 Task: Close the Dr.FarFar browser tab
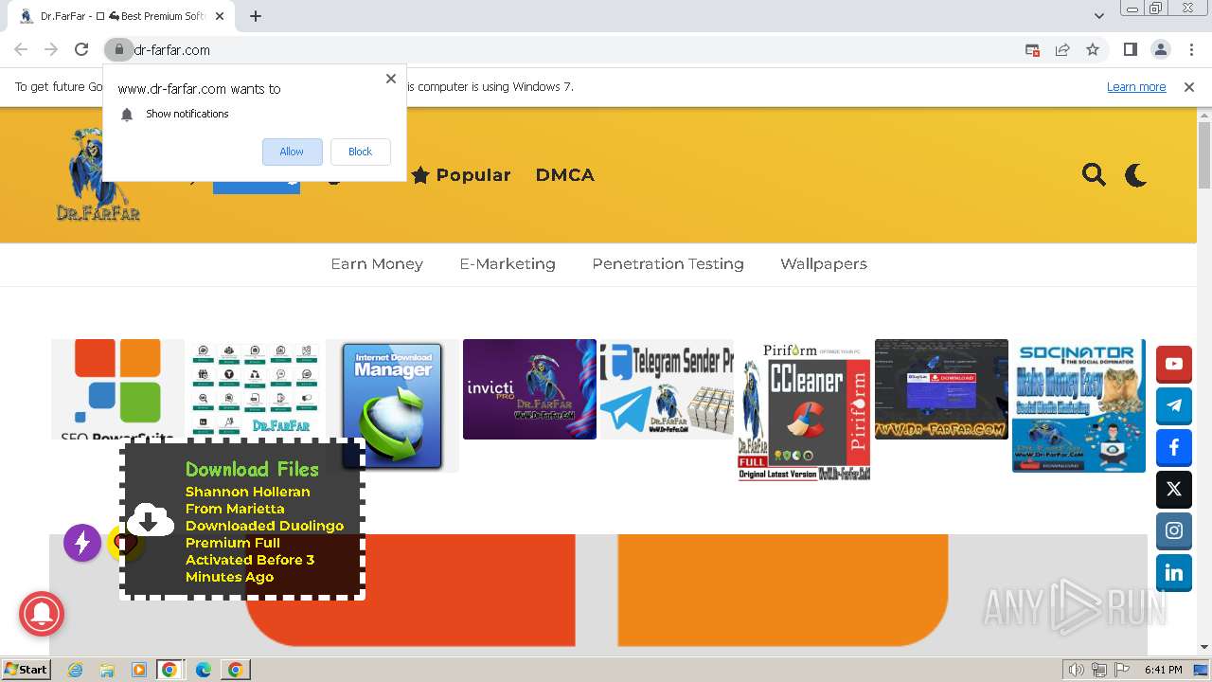[220, 16]
